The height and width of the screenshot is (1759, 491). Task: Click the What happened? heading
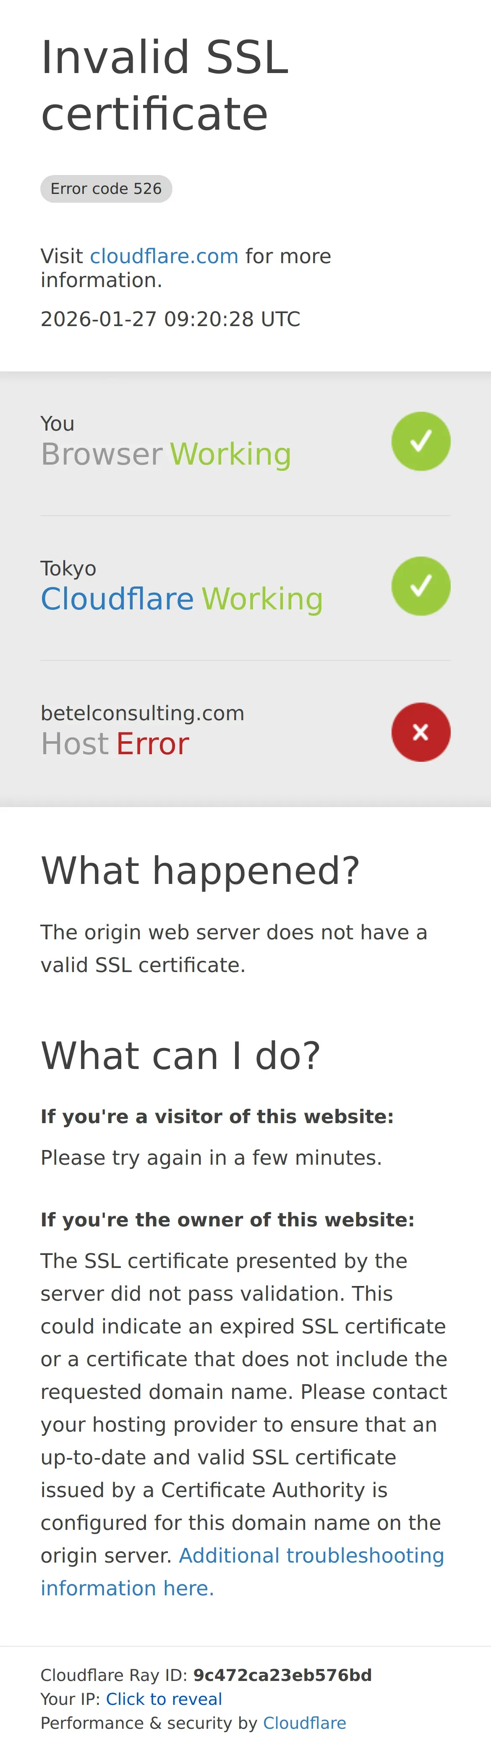tap(200, 870)
